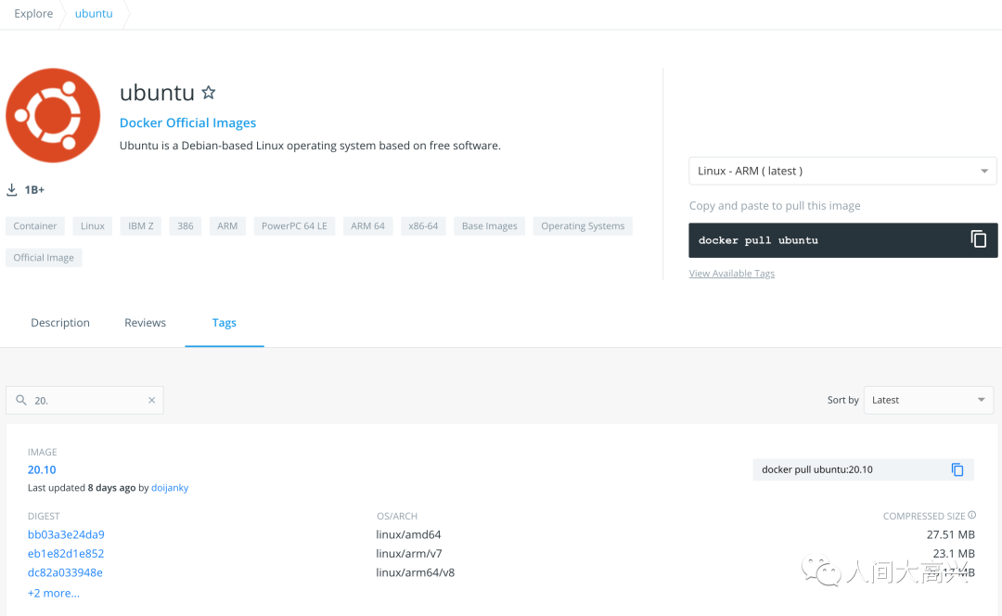The image size is (1002, 616).
Task: Clear the tag search field
Action: coord(151,400)
